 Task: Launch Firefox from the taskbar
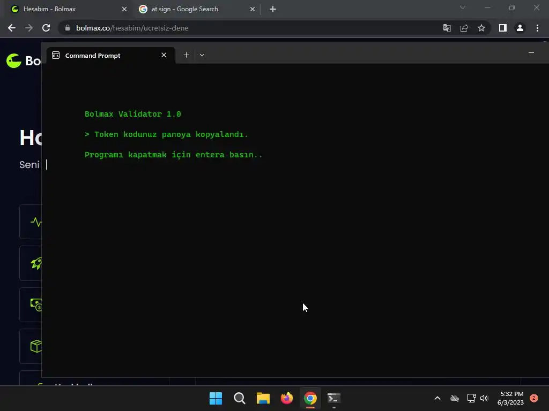(x=287, y=398)
